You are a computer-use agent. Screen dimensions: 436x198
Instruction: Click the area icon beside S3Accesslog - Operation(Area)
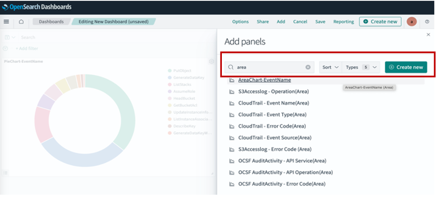(232, 92)
